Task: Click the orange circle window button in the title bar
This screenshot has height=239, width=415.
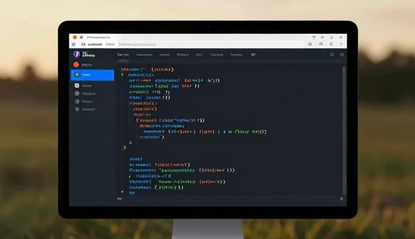Action: 75,38
